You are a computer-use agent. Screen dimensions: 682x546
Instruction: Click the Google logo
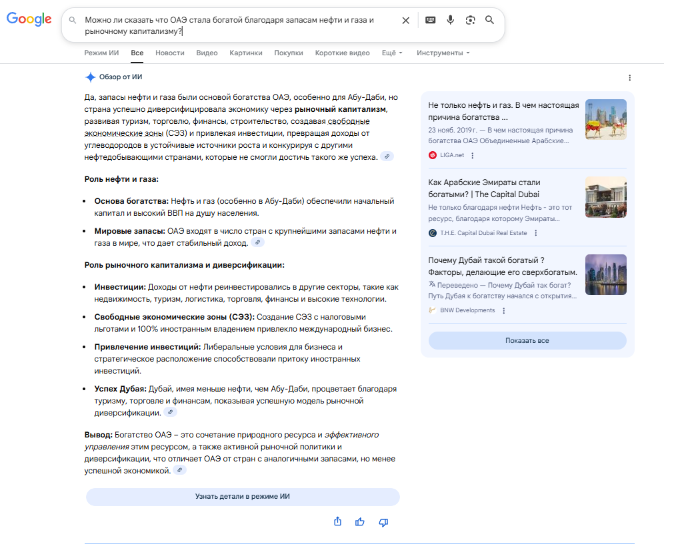pos(29,19)
